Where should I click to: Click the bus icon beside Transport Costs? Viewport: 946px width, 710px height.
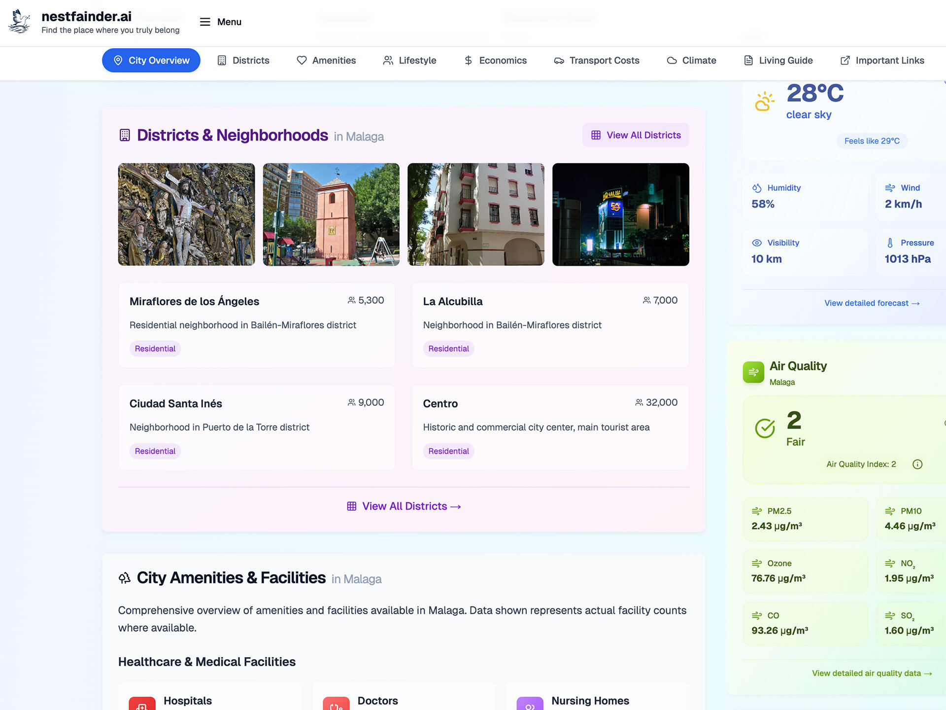(558, 60)
